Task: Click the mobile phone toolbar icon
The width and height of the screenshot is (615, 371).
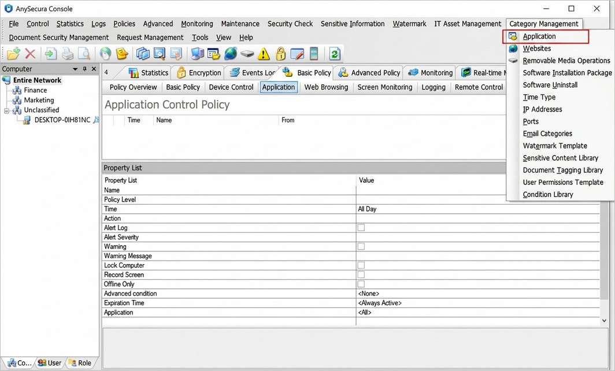Action: (314, 54)
